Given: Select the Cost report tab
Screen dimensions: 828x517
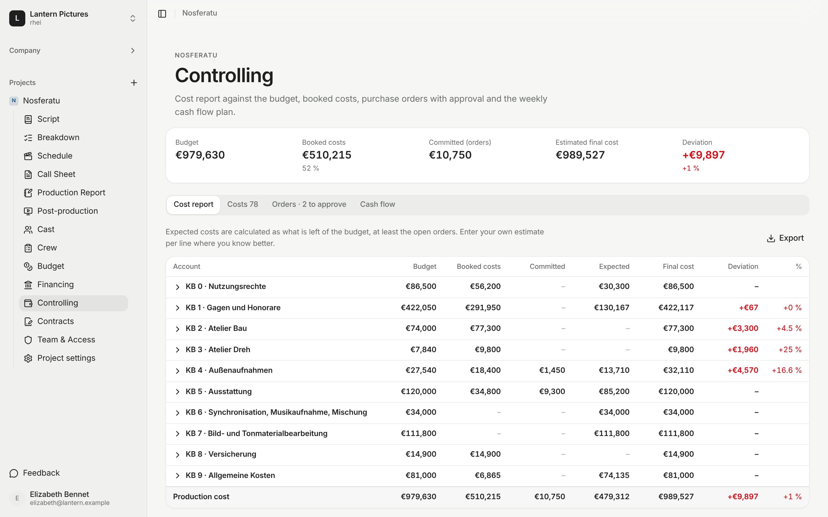Looking at the screenshot, I should click(193, 205).
